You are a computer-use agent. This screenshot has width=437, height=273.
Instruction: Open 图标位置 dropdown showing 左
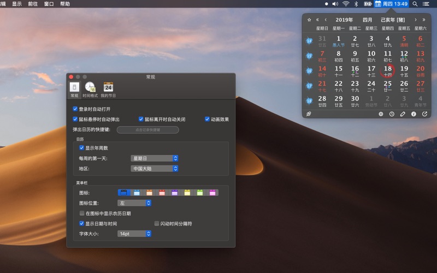(134, 203)
